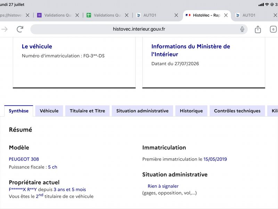278x209 pixels.
Task: Click the Wi-Fi status icon
Action: coord(267,5)
